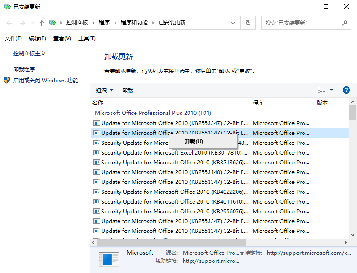Open the 文件(F) menu

(x=13, y=38)
